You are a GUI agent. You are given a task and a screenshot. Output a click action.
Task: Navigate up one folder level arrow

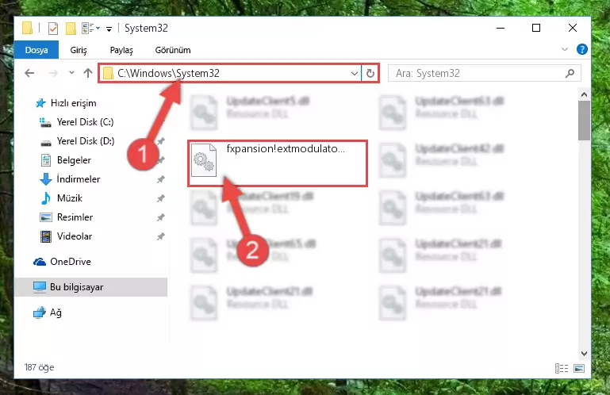[88, 73]
